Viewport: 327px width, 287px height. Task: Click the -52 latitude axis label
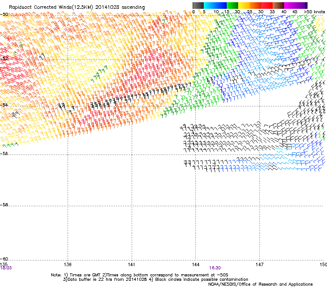[x=4, y=59]
